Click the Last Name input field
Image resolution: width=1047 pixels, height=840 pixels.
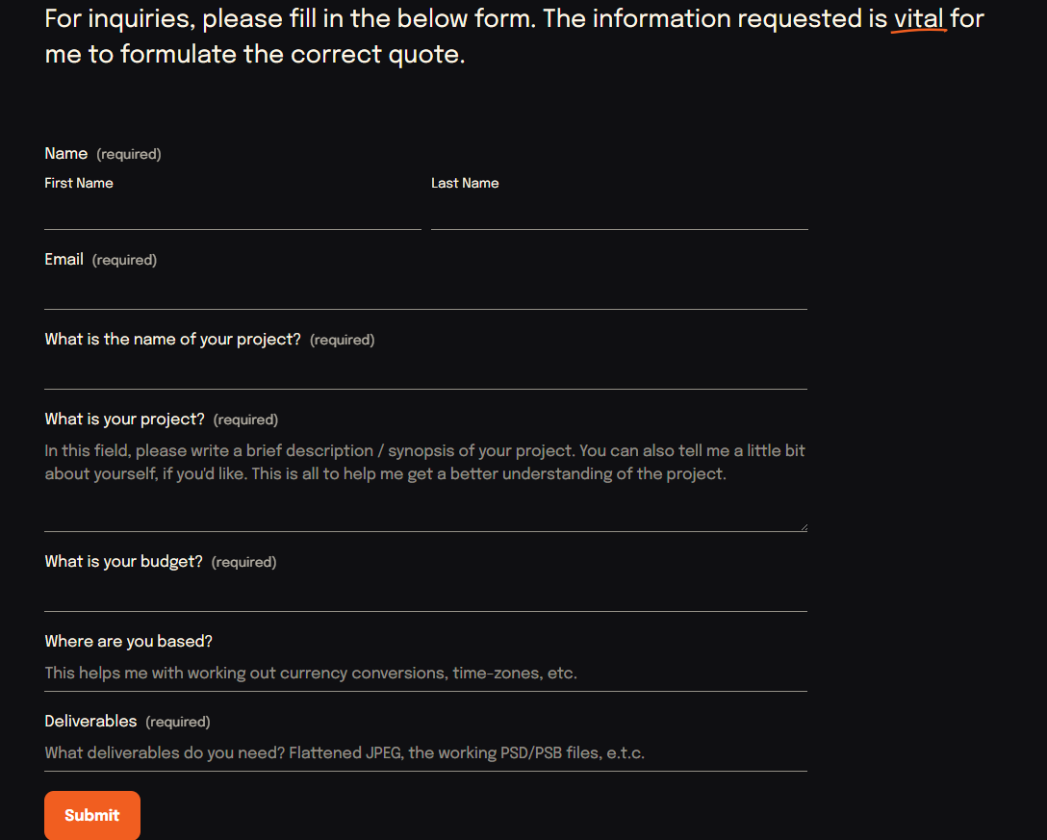pyautogui.click(x=619, y=213)
